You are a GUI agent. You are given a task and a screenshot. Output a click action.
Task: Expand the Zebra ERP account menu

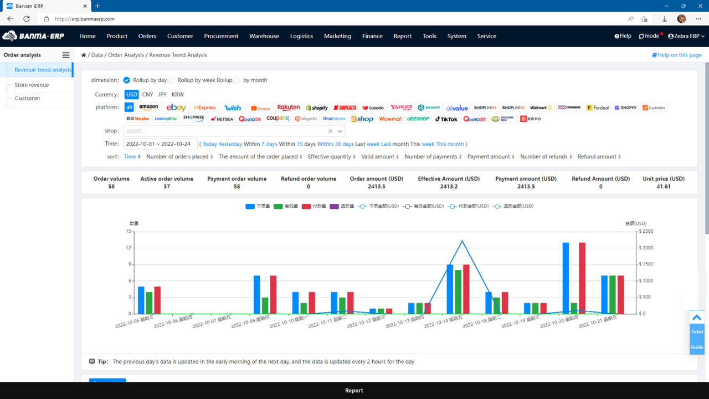(686, 35)
